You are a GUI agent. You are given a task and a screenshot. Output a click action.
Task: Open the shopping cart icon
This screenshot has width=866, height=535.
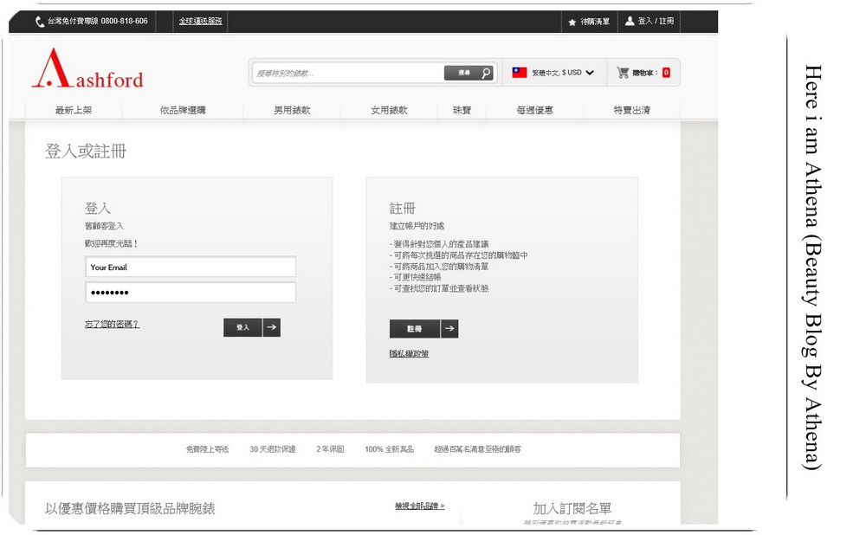click(x=623, y=73)
